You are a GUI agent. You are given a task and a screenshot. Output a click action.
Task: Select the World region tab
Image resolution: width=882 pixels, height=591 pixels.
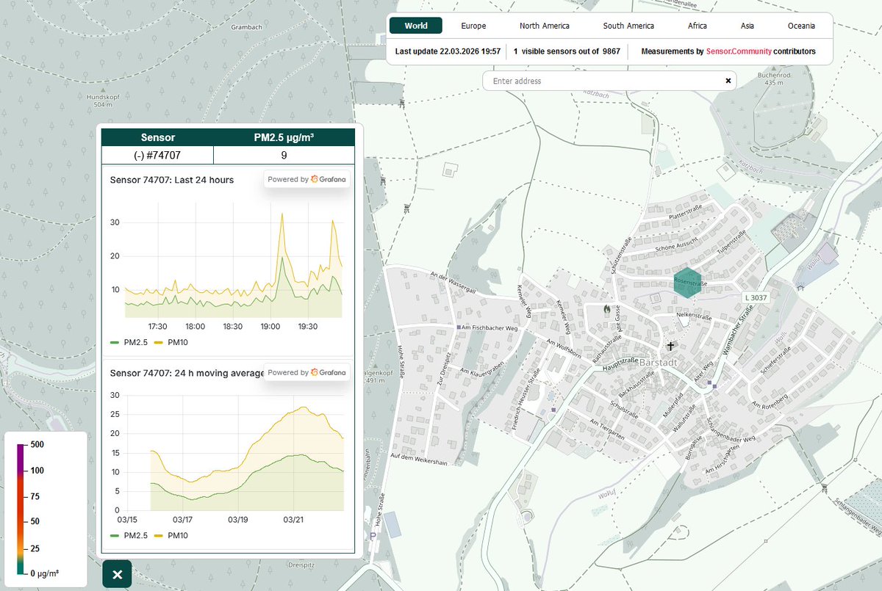(416, 26)
